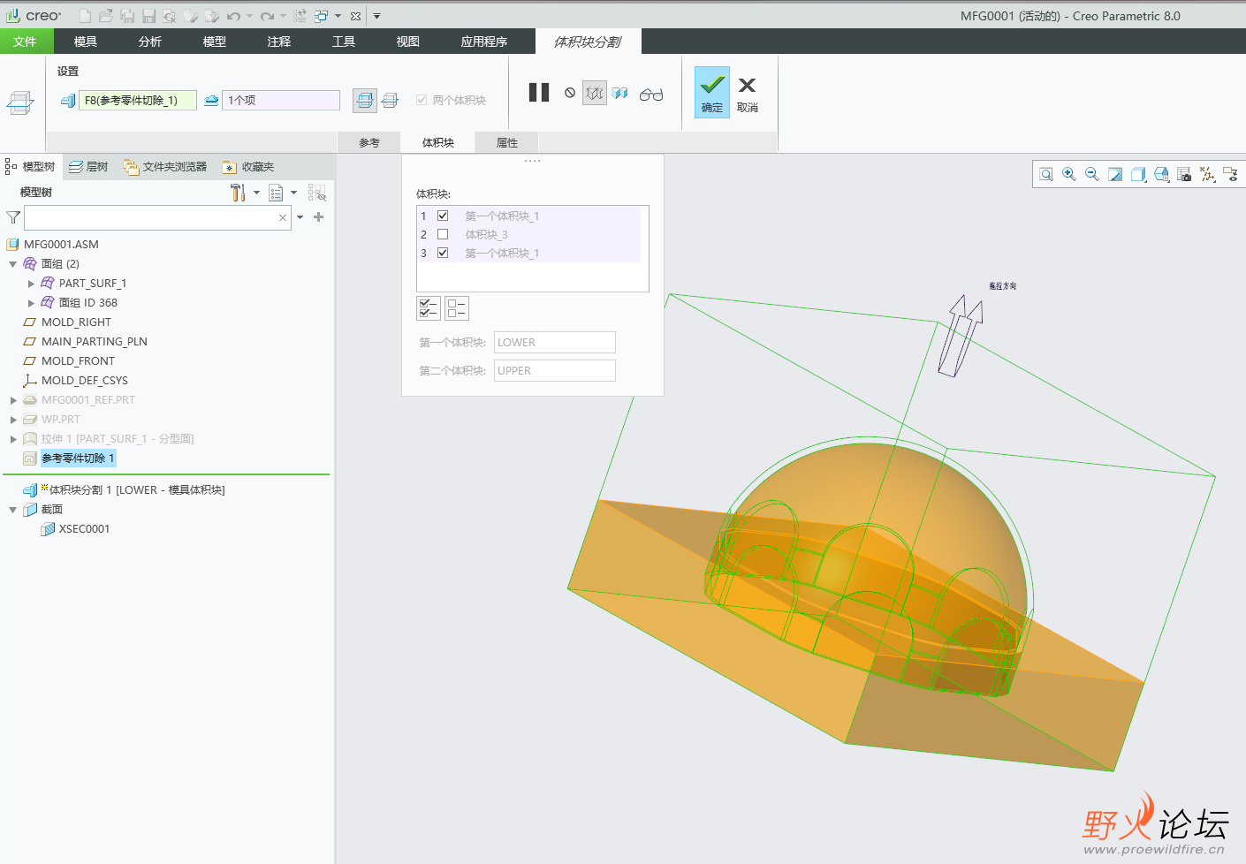Click the Zoom Out magnifier icon
The width and height of the screenshot is (1246, 864).
(1092, 174)
